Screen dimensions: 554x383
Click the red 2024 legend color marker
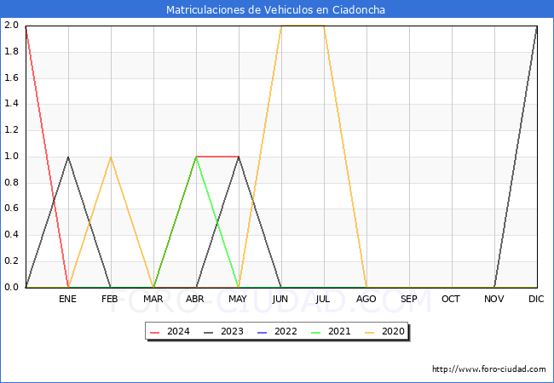pos(155,332)
